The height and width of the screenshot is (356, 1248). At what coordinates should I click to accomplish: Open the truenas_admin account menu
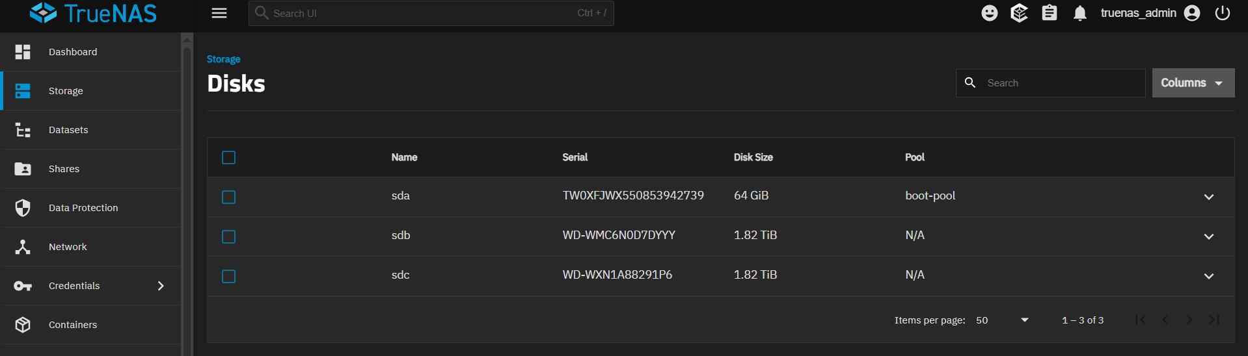pyautogui.click(x=1150, y=13)
